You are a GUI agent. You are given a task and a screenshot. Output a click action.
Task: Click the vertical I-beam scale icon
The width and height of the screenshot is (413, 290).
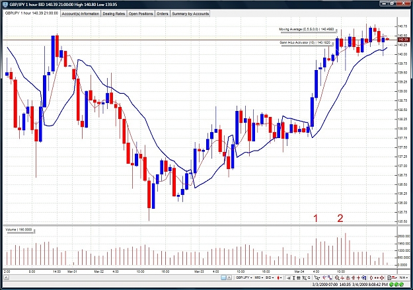click(294, 277)
